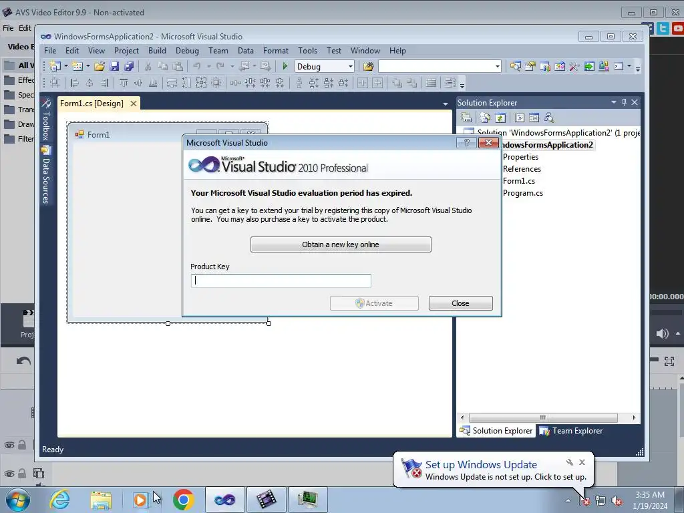Launch Google Chrome from taskbar

(x=183, y=500)
